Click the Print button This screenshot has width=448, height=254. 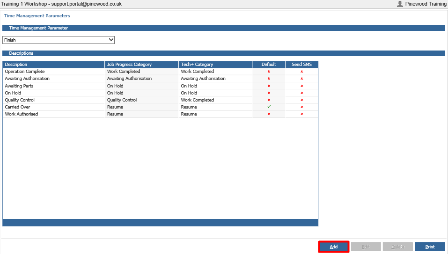430,247
